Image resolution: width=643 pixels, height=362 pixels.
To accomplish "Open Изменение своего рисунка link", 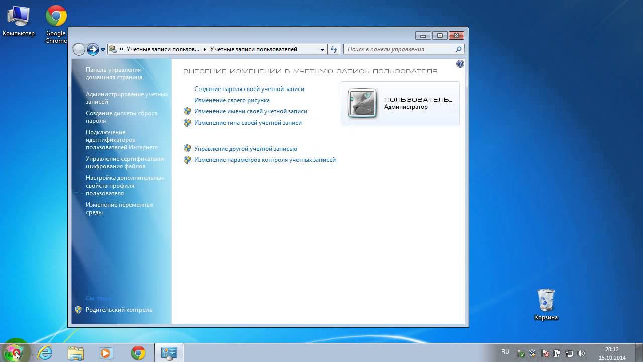I will 232,100.
